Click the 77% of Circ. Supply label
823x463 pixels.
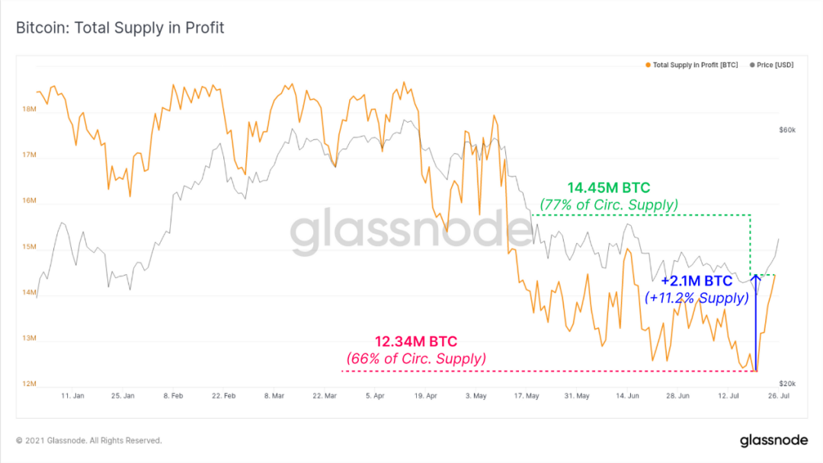[609, 205]
